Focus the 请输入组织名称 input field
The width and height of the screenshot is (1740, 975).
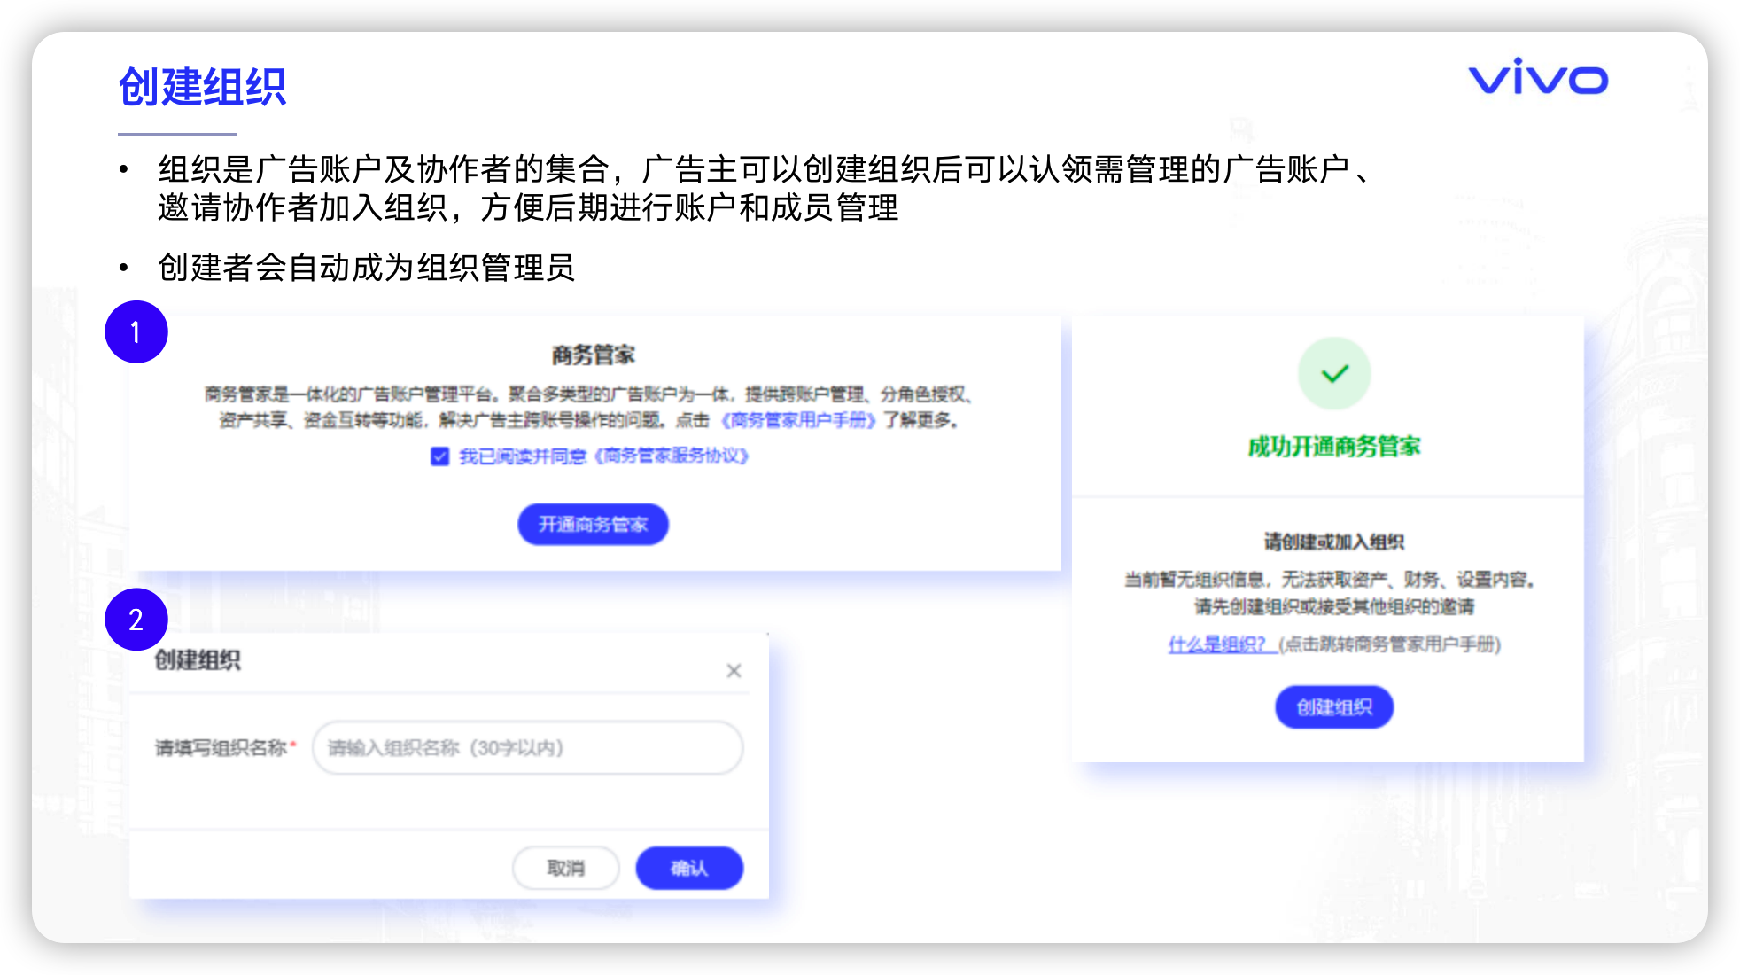527,747
